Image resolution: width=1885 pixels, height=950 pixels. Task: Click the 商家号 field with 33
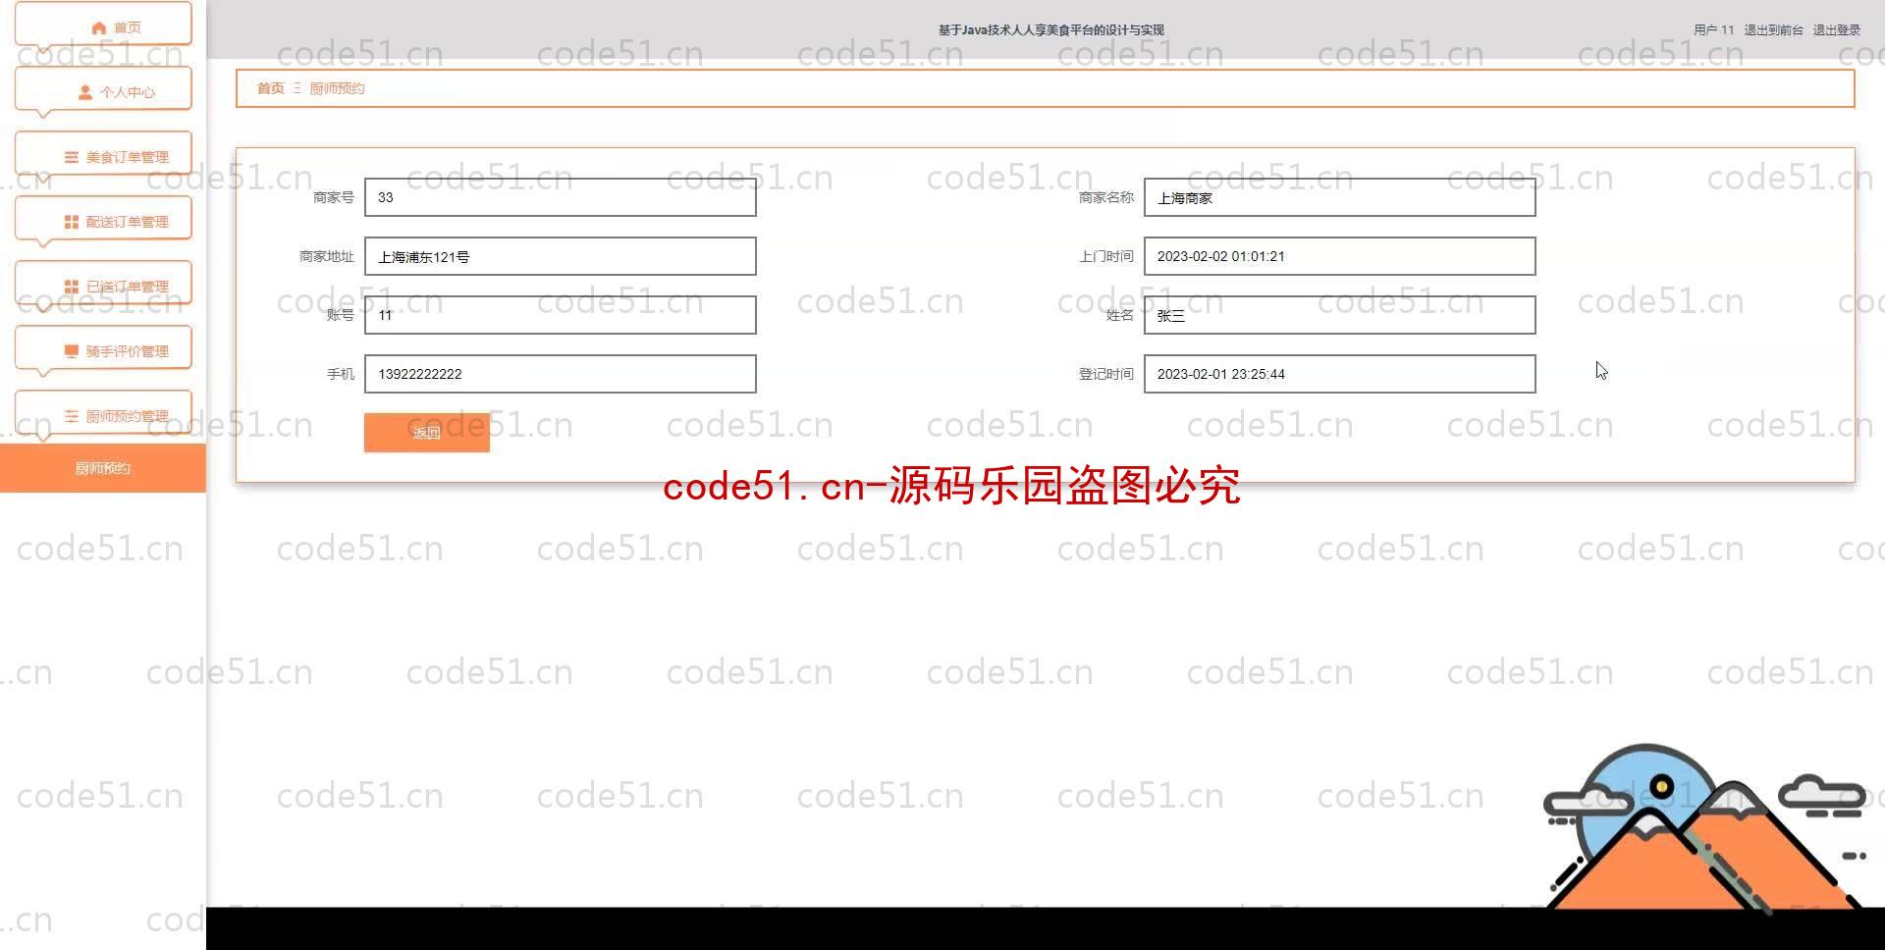click(561, 197)
